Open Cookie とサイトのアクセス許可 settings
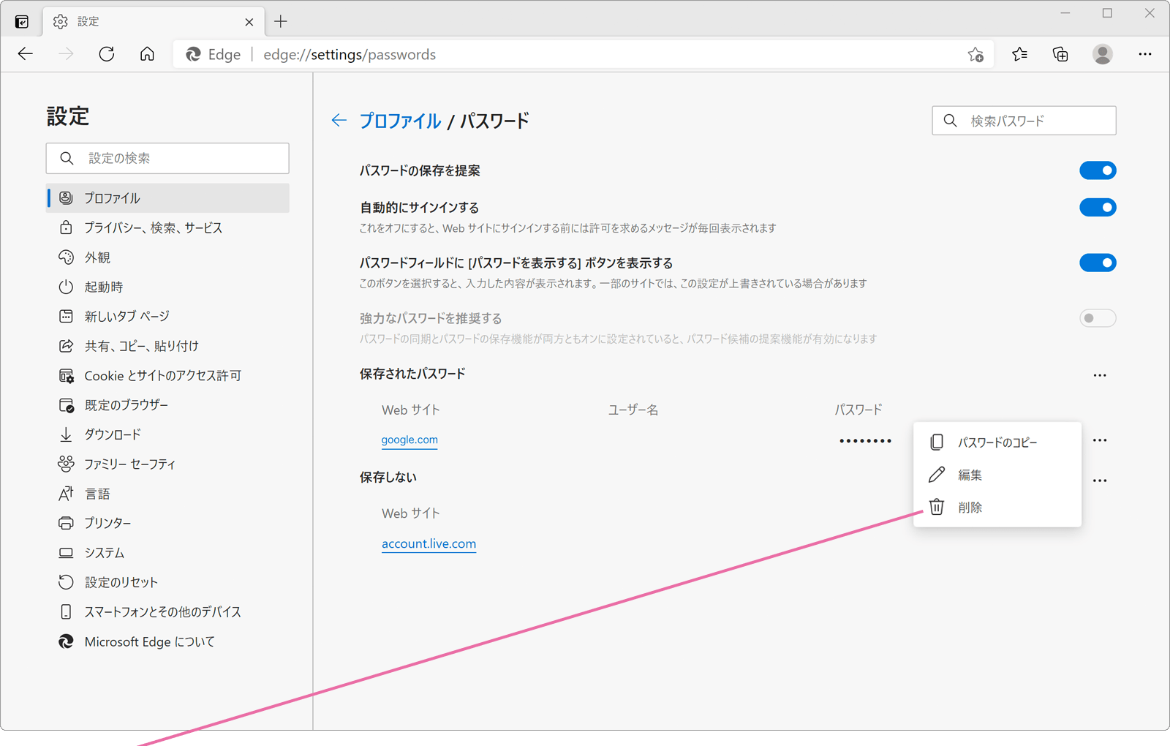1170x746 pixels. (167, 375)
